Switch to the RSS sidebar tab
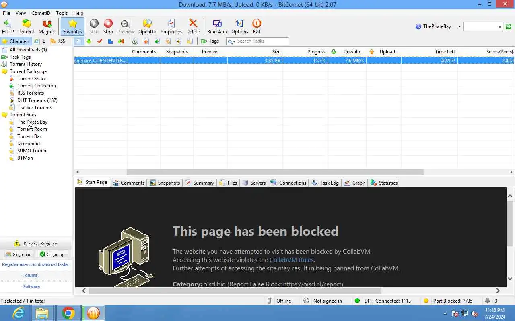515x321 pixels. [58, 41]
